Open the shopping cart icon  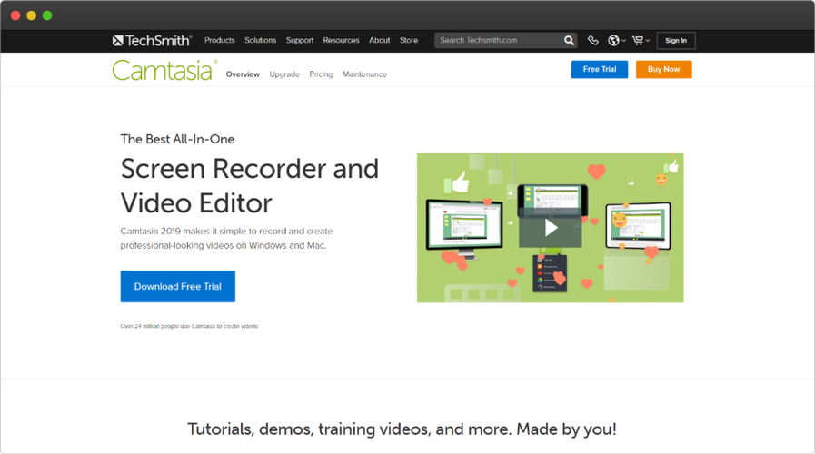coord(638,41)
